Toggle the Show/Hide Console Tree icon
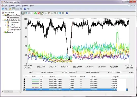 point(13,9)
